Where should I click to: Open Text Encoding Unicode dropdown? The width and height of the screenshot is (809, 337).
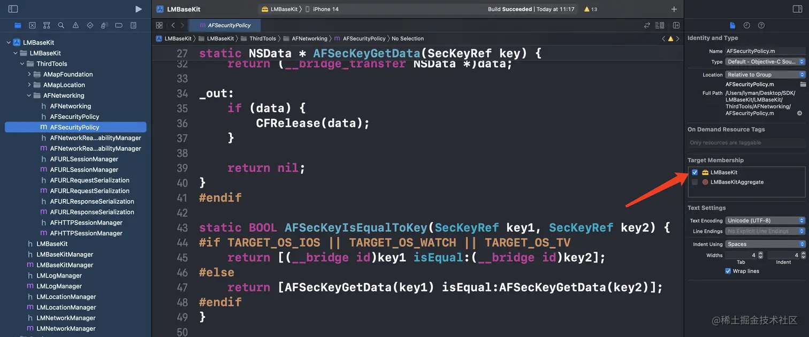click(x=765, y=220)
